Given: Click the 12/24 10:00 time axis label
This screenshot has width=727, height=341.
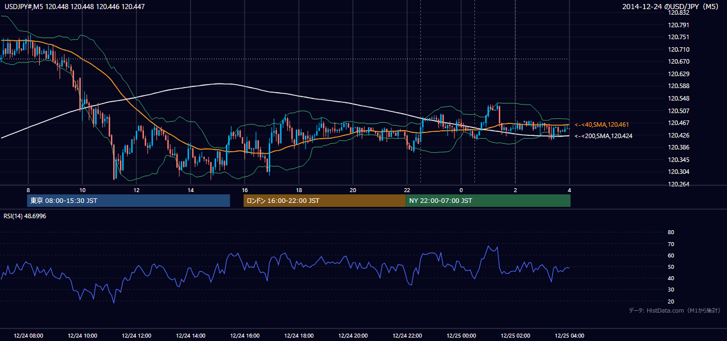Looking at the screenshot, I should click(x=82, y=336).
